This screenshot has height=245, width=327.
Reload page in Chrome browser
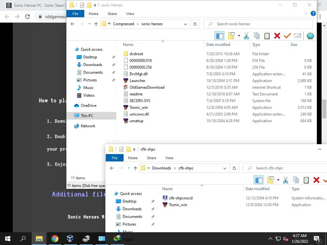[27, 17]
